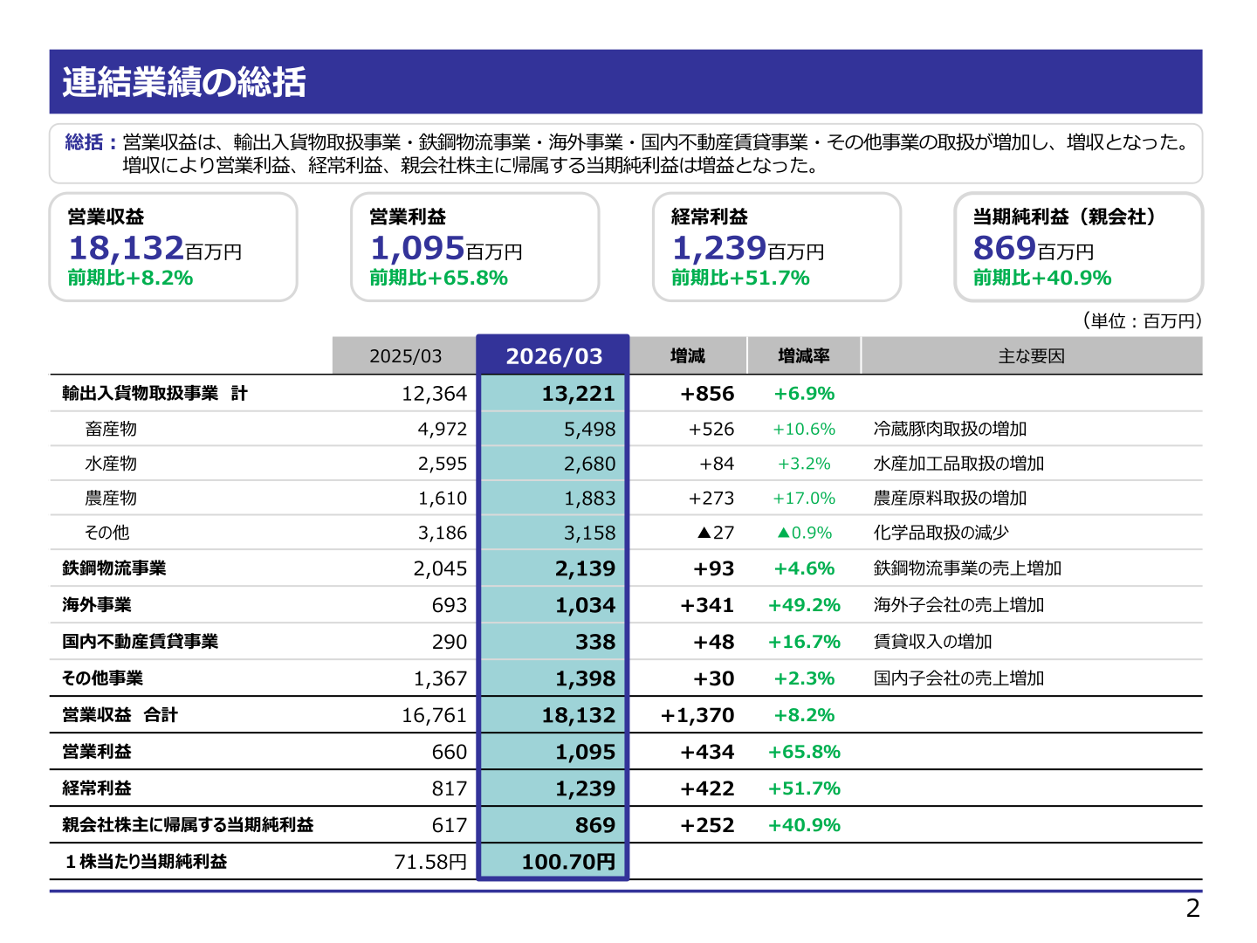Click 水産加工品取扱の増加 factor text
Viewport: 1257px width, 943px height.
point(958,464)
